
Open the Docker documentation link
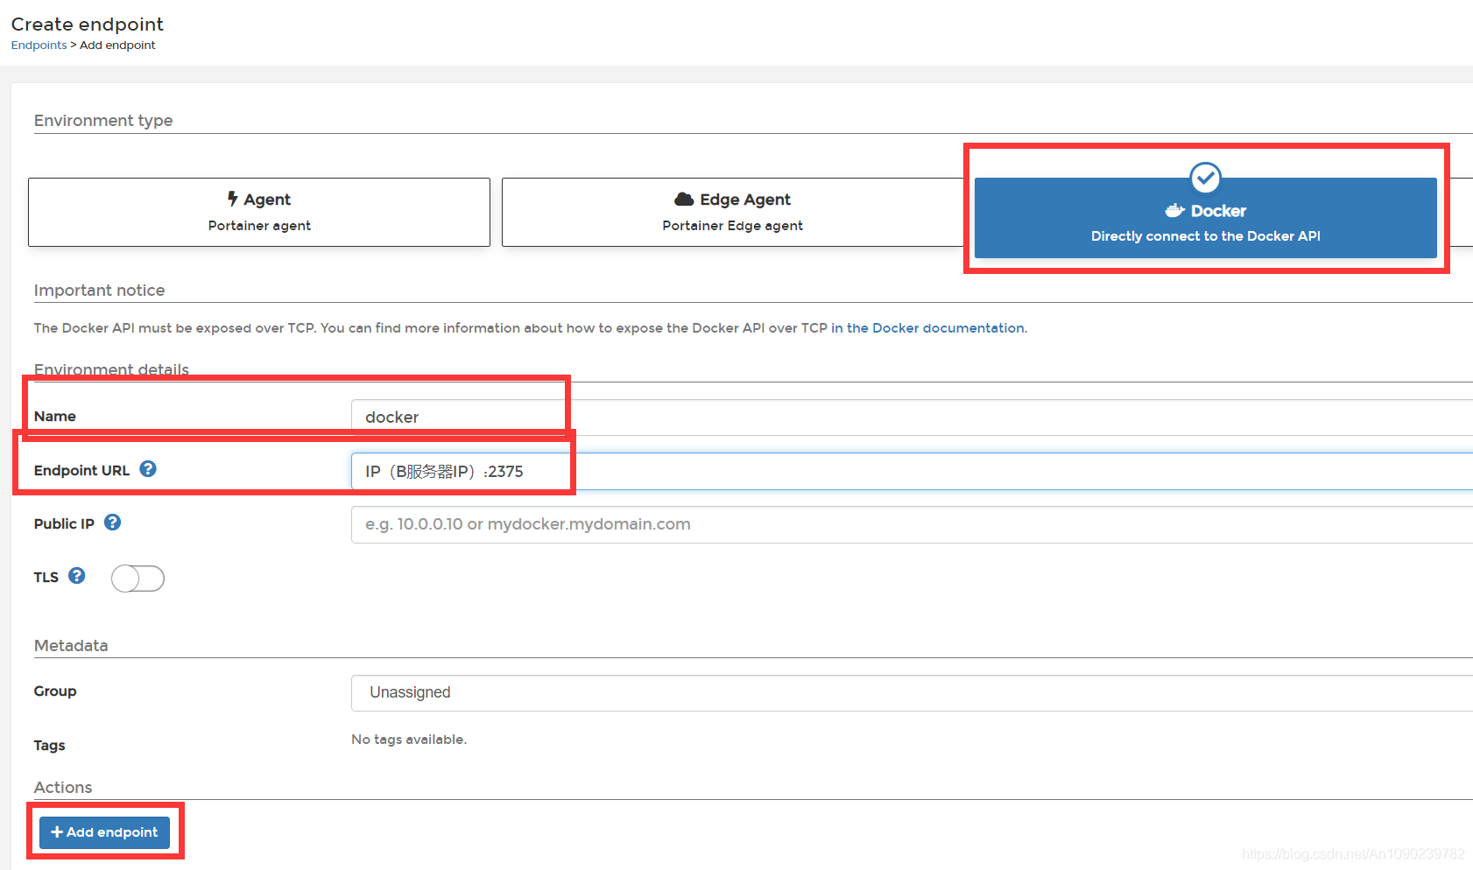click(928, 328)
